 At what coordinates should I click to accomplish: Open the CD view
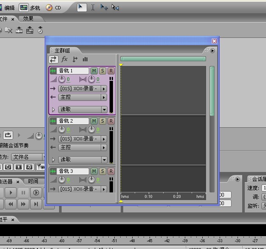[54, 8]
